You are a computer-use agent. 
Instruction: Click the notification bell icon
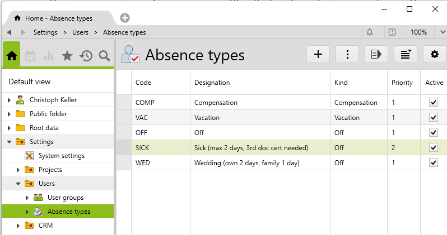point(370,32)
